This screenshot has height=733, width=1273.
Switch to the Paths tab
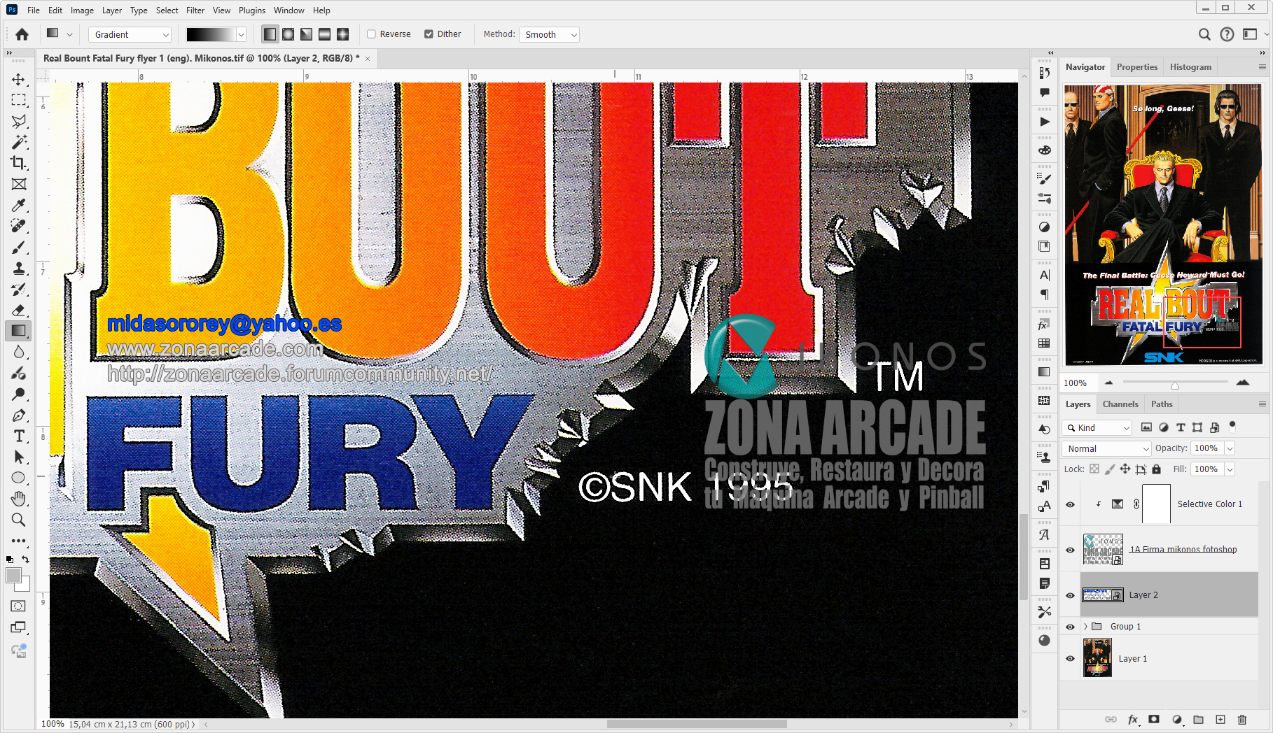click(1162, 404)
